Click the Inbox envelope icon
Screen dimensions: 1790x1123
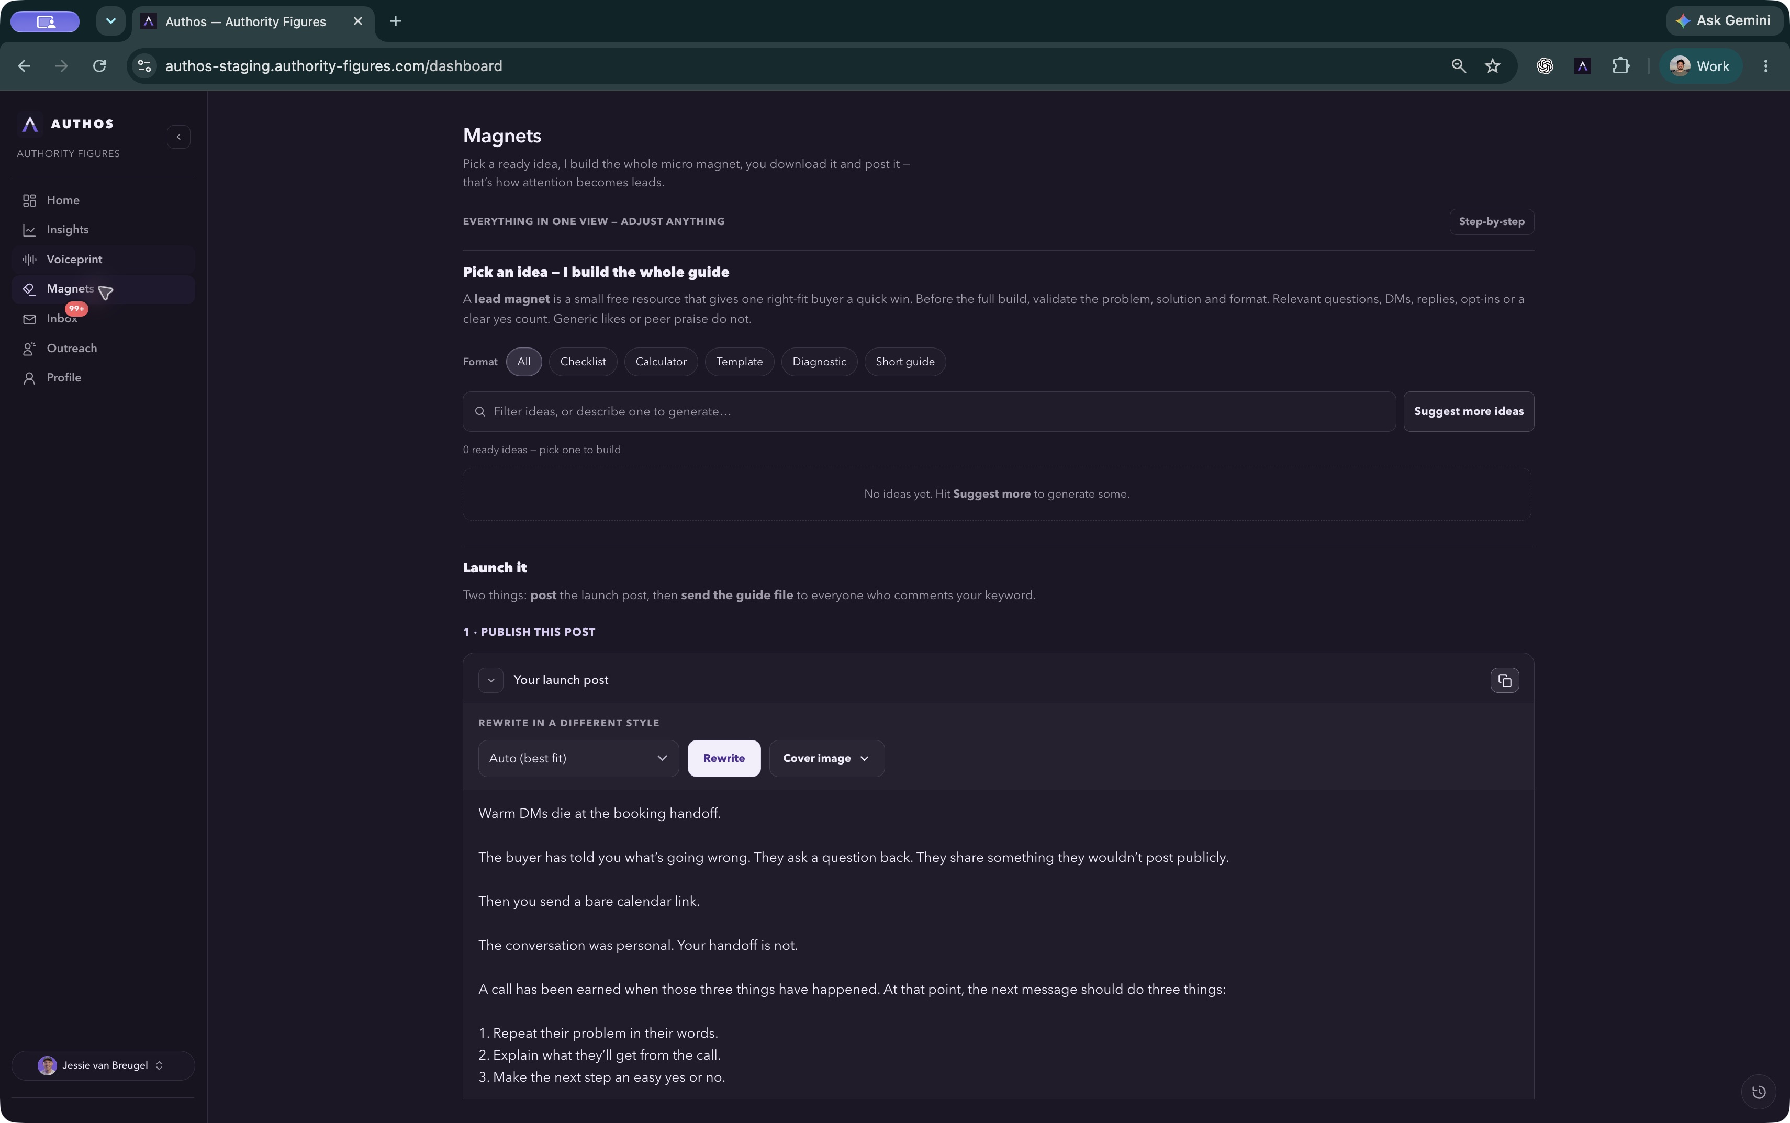click(x=30, y=319)
